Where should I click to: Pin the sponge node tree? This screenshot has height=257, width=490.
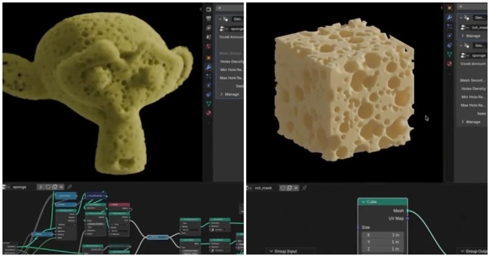69,186
